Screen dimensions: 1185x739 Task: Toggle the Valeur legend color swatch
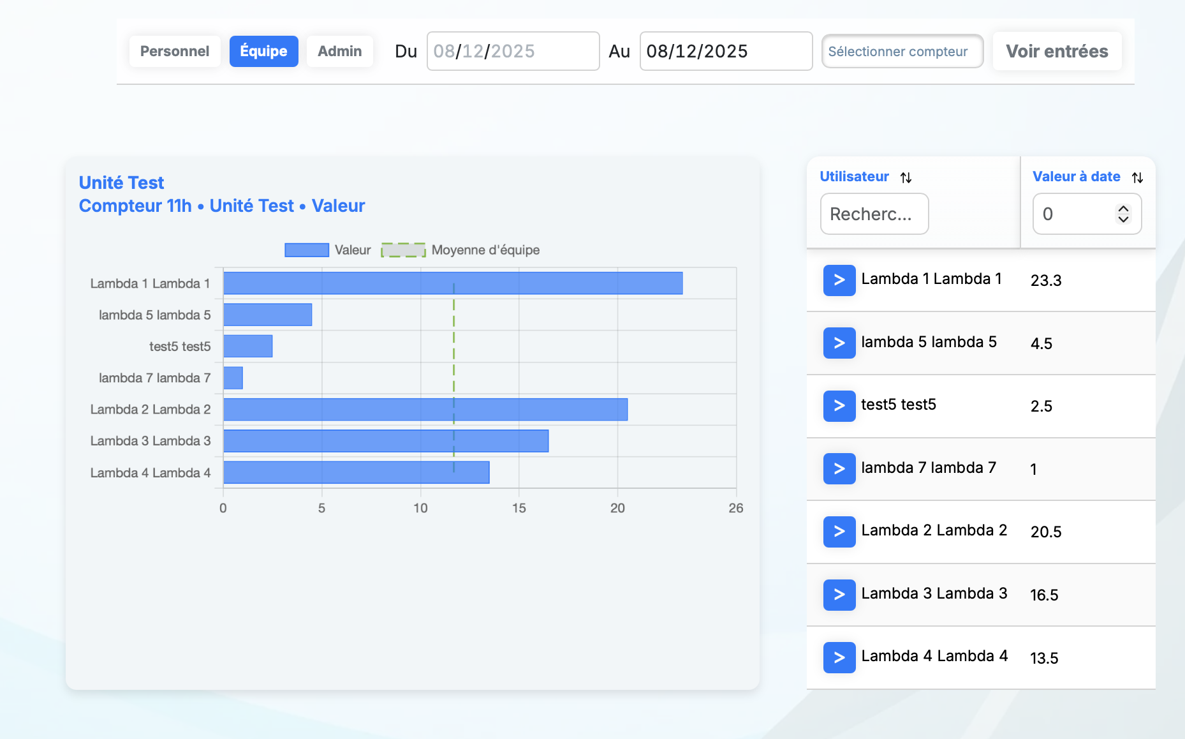click(307, 250)
